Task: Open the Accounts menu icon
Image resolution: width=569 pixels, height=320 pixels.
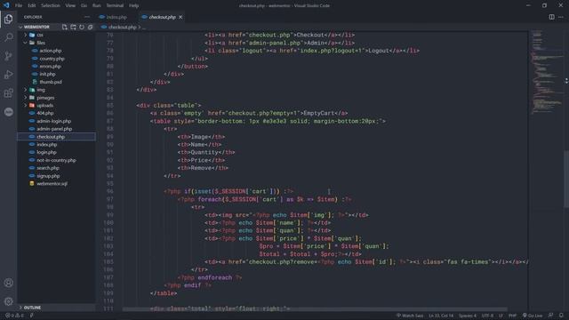Action: click(9, 283)
